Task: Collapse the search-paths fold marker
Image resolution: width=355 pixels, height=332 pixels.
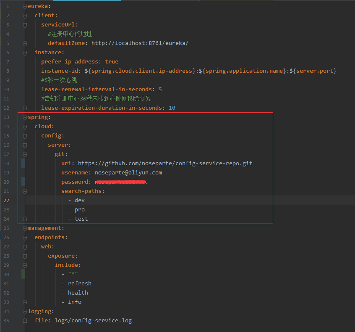Action: coord(25,191)
